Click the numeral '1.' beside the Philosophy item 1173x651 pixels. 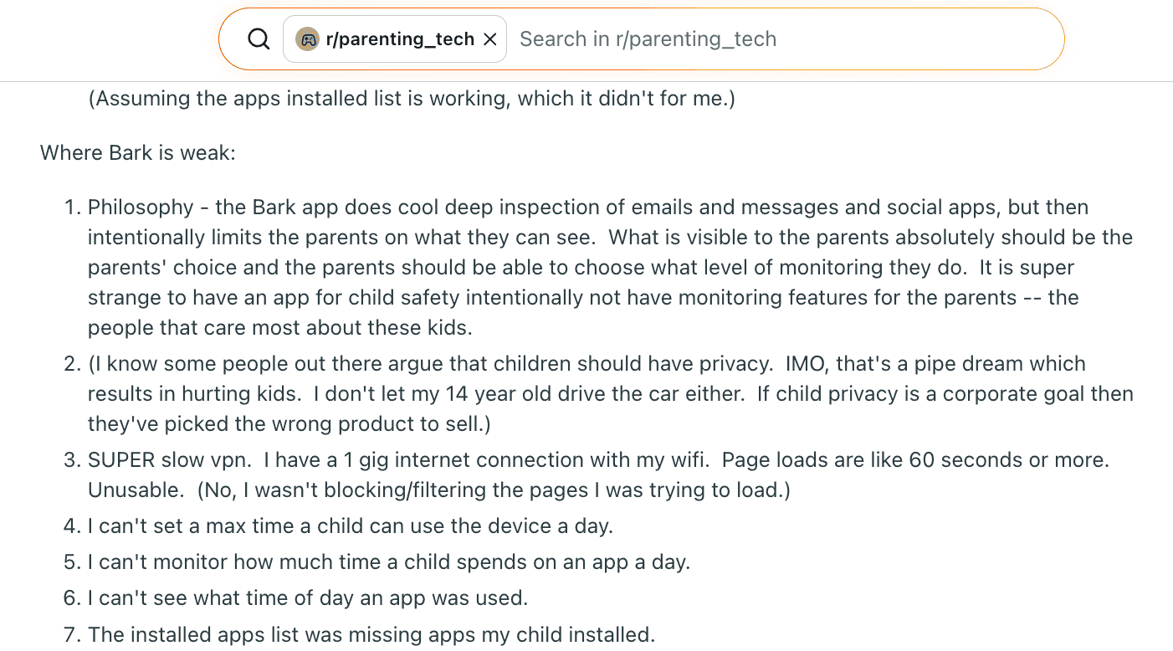click(x=72, y=207)
